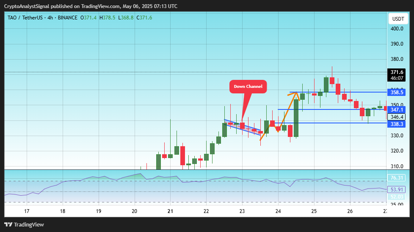
Task: Click the close value C371.6
Action: click(144, 18)
